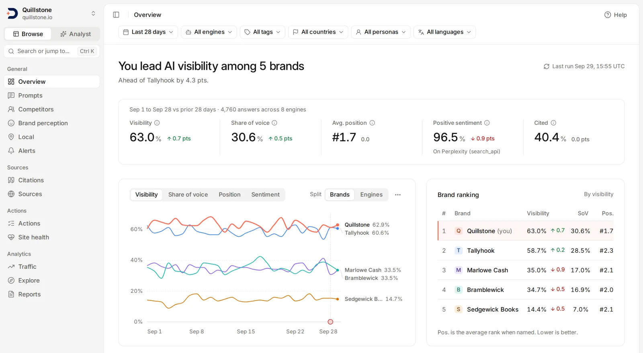
Task: Open the All languages filter
Action: tap(444, 32)
